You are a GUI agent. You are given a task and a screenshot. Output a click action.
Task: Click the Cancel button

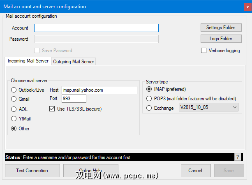(196, 171)
